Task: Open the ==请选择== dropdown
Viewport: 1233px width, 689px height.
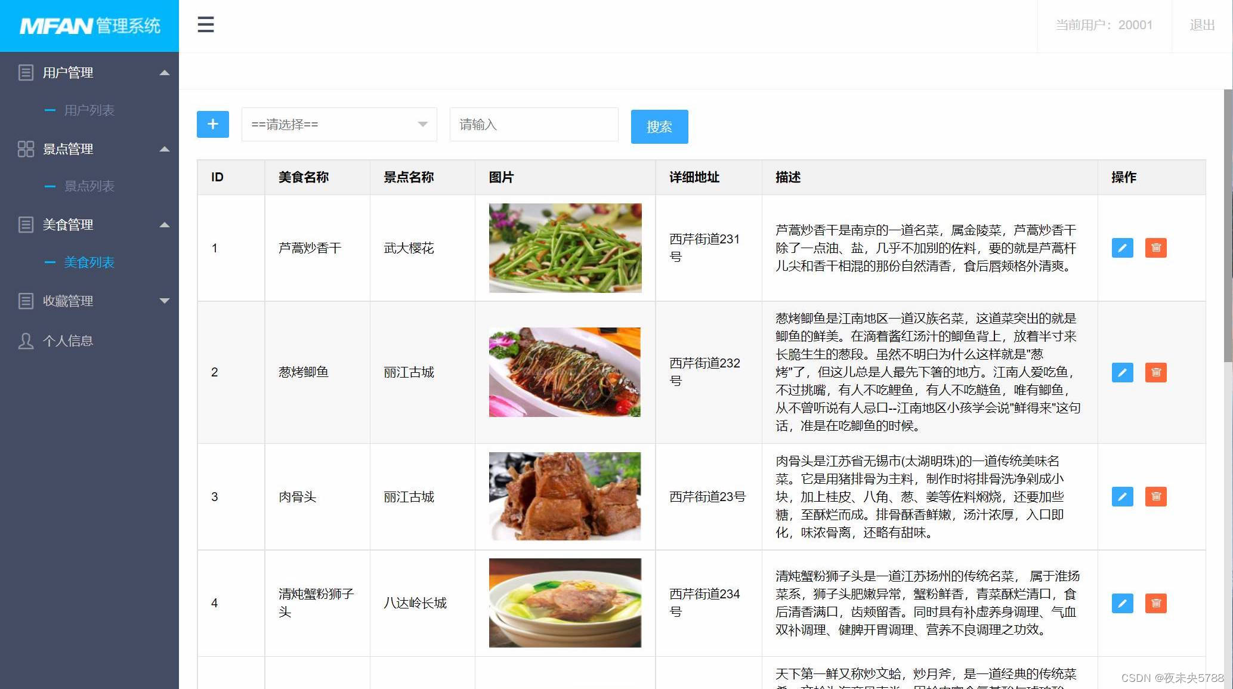Action: tap(339, 124)
